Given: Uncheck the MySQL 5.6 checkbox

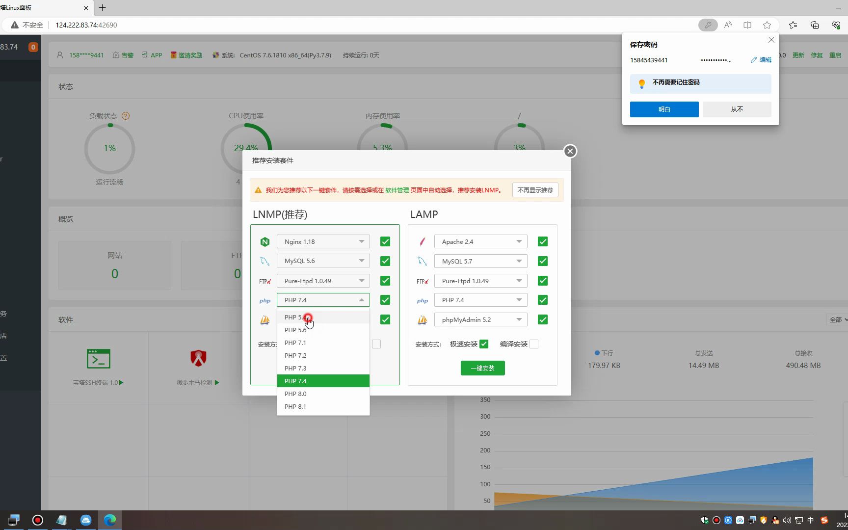Looking at the screenshot, I should click(x=385, y=261).
